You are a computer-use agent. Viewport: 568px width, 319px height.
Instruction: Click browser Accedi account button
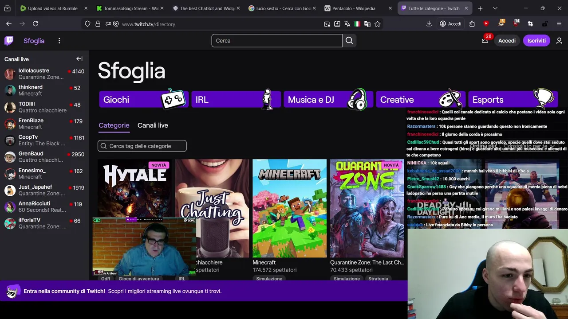click(450, 24)
